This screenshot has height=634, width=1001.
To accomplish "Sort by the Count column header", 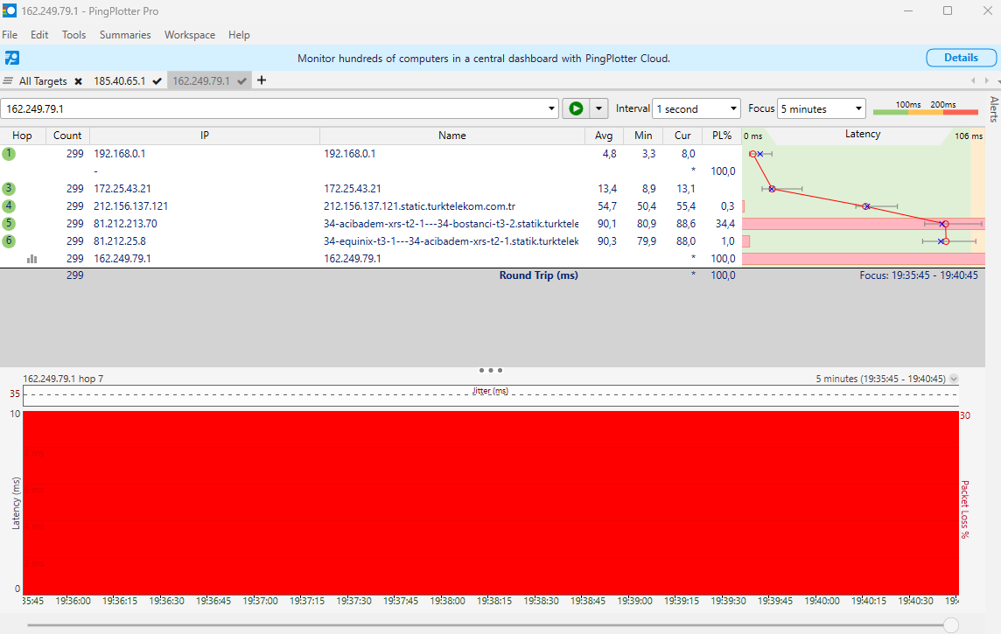I will point(67,136).
